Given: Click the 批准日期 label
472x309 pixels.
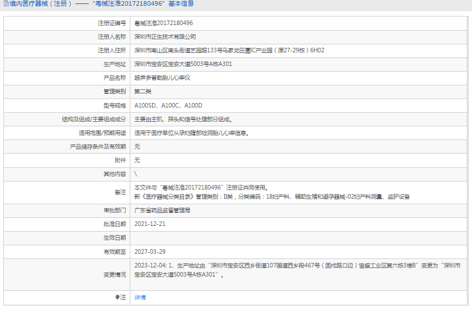Looking at the screenshot, I should click(x=114, y=224).
